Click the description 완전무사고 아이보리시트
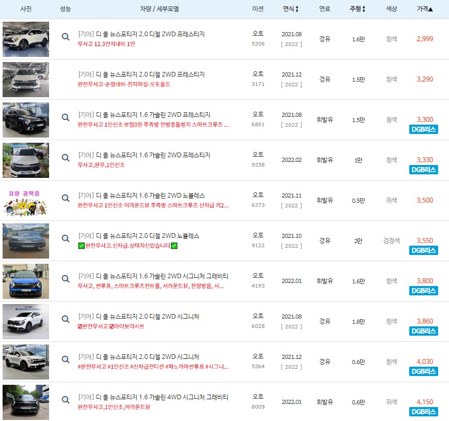Viewport: 449px width, 421px height. point(111,326)
